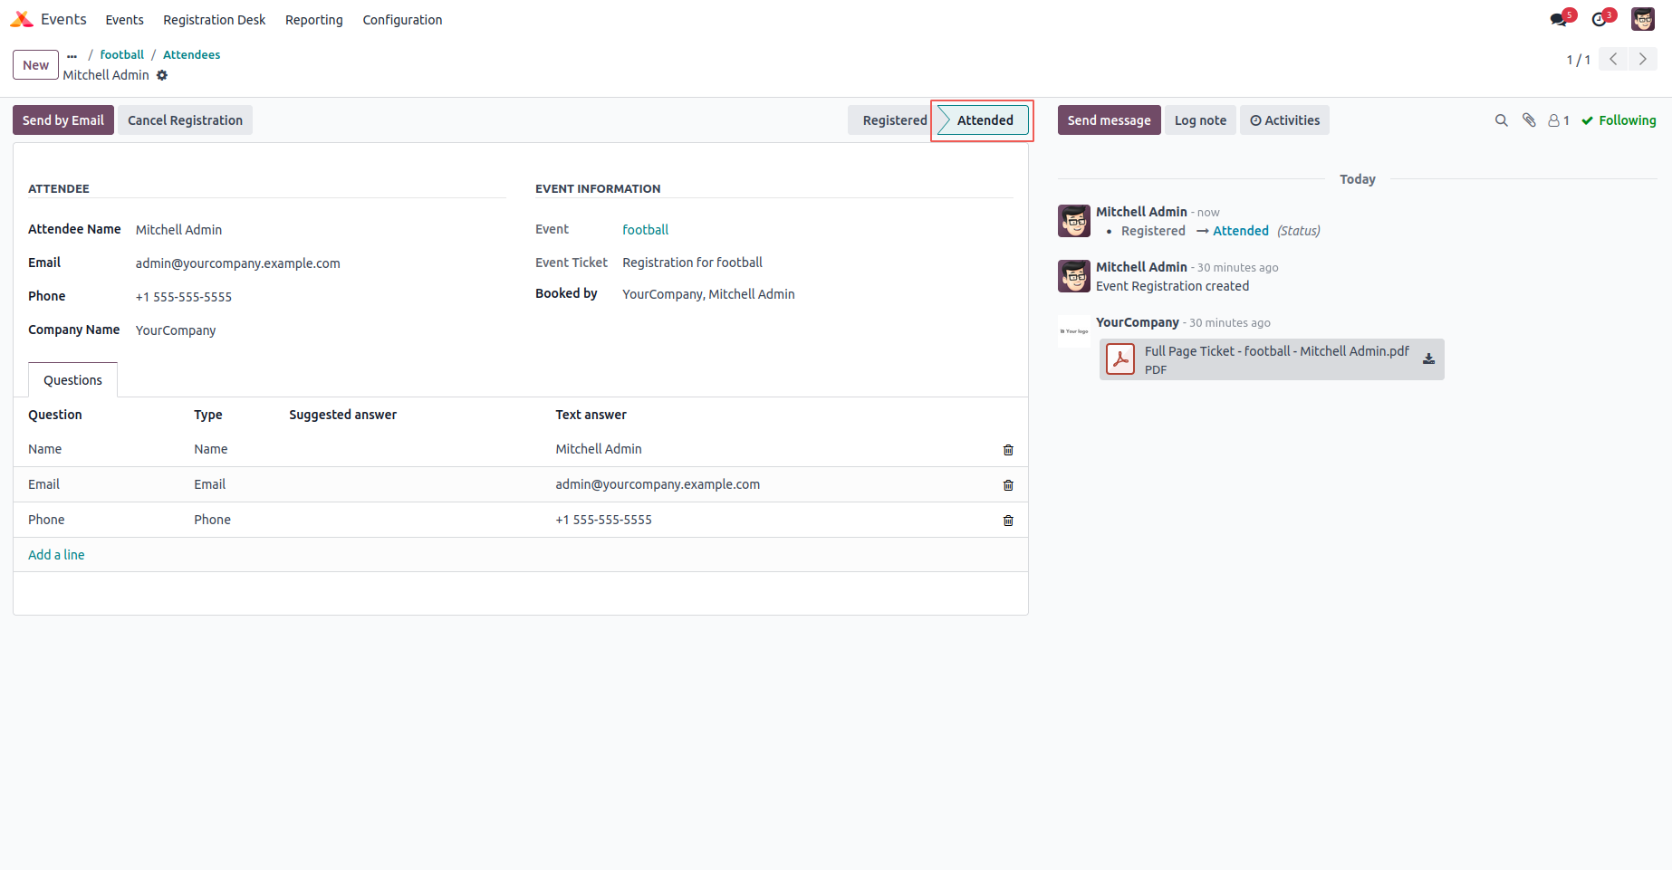1672x870 pixels.
Task: Open the Mitchell Admin user avatar menu
Action: [x=1642, y=19]
